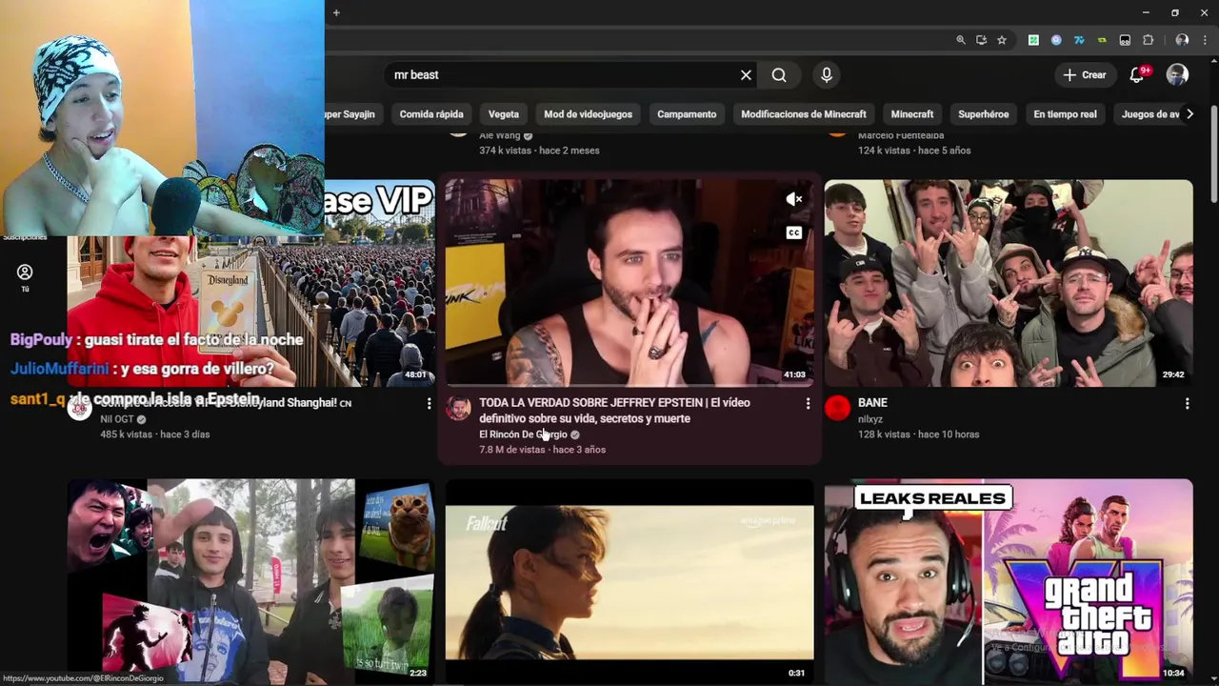Click the Crear button
Viewport: 1219px width, 686px height.
(x=1085, y=75)
